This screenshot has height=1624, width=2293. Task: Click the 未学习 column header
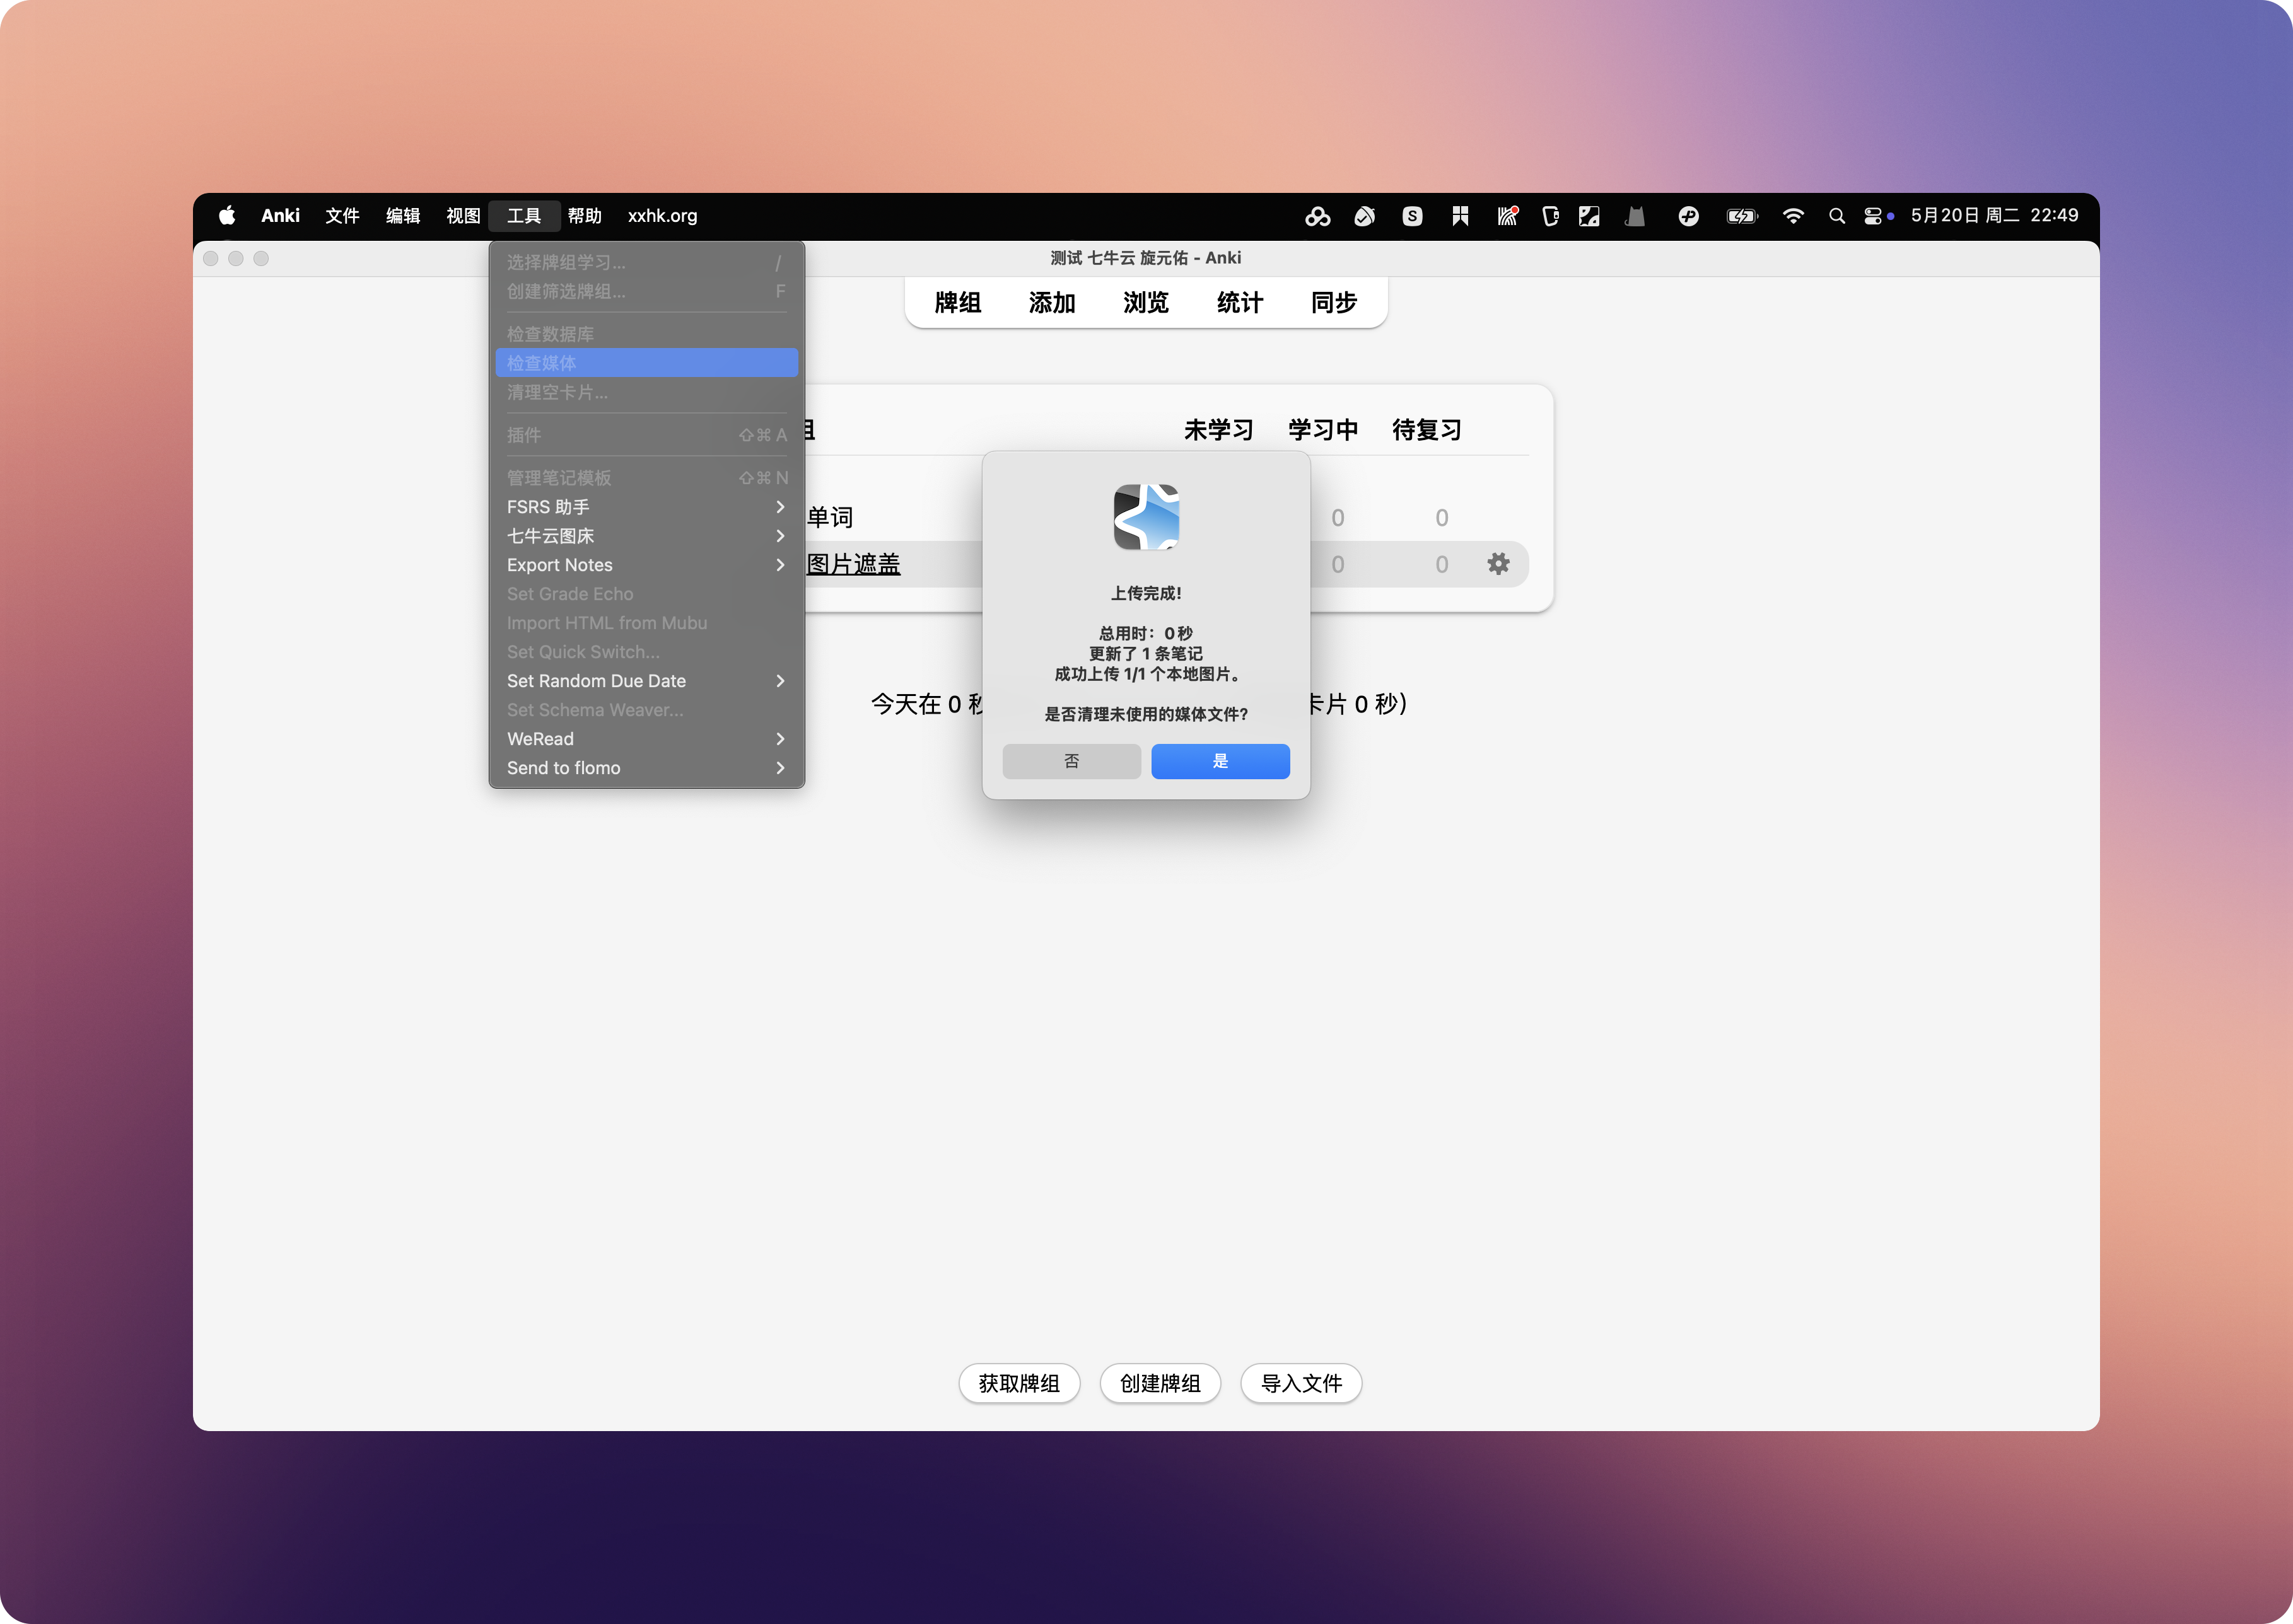tap(1218, 430)
